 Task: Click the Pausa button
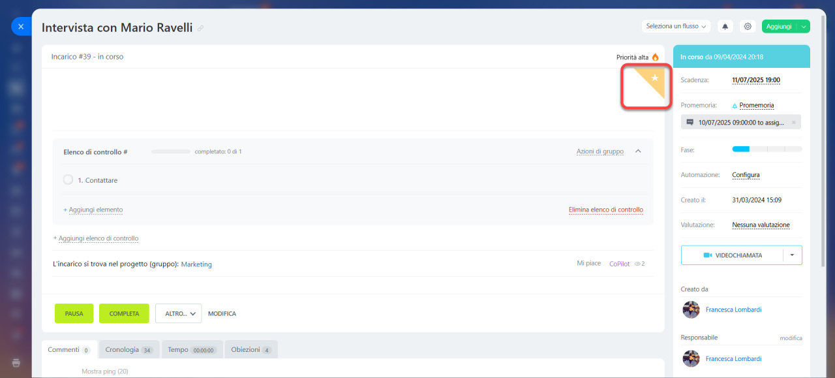74,313
